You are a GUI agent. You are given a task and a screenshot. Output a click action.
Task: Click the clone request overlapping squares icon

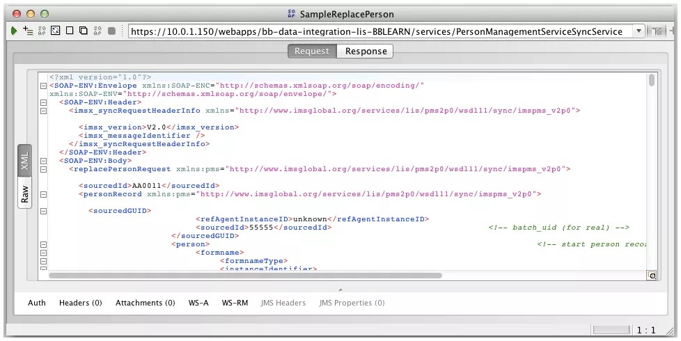(x=84, y=31)
